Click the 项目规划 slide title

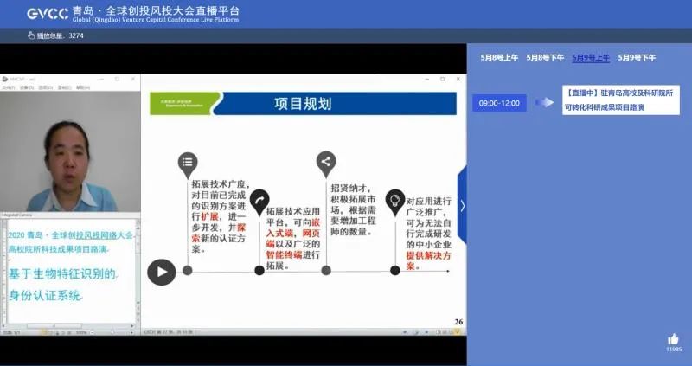coord(303,104)
